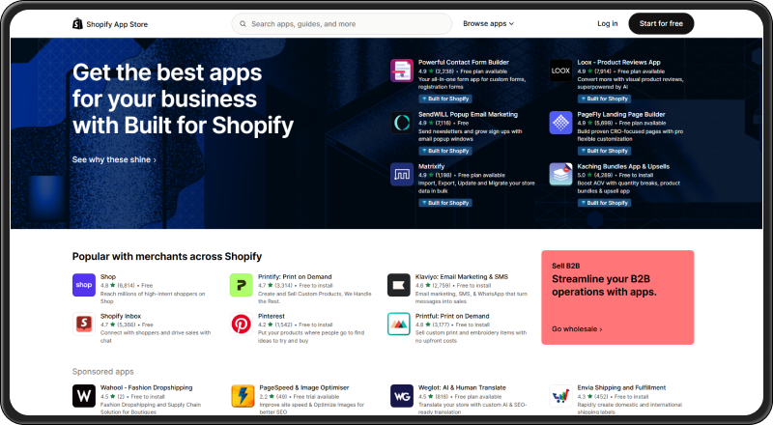
Task: Select the Printify green app icon
Action: (x=241, y=285)
